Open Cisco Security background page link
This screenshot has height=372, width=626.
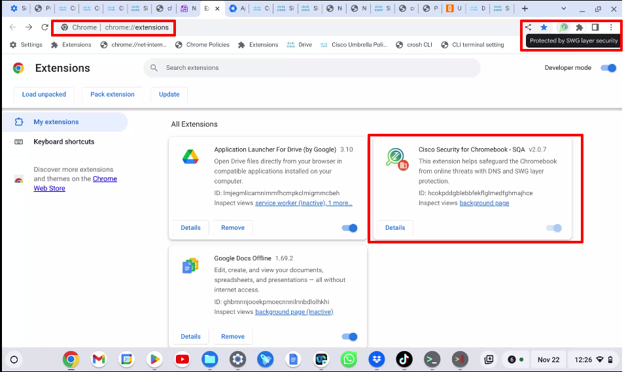[484, 203]
